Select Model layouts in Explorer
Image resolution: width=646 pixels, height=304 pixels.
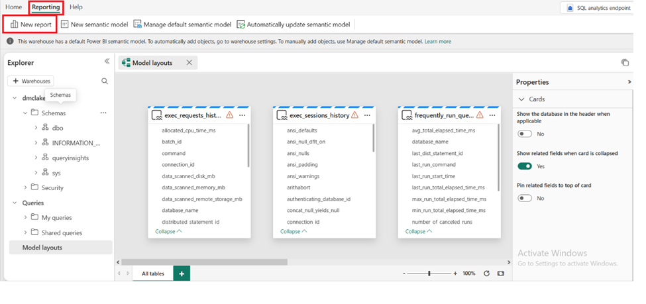pos(60,247)
